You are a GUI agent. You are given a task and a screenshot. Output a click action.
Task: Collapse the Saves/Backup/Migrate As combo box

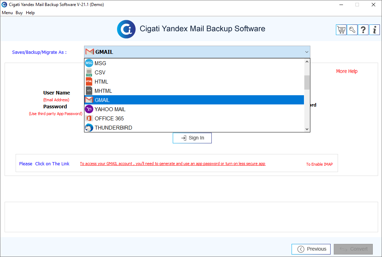[307, 52]
